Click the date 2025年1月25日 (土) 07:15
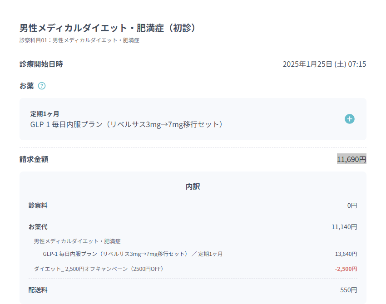Viewport: 386px width, 304px height. (324, 64)
